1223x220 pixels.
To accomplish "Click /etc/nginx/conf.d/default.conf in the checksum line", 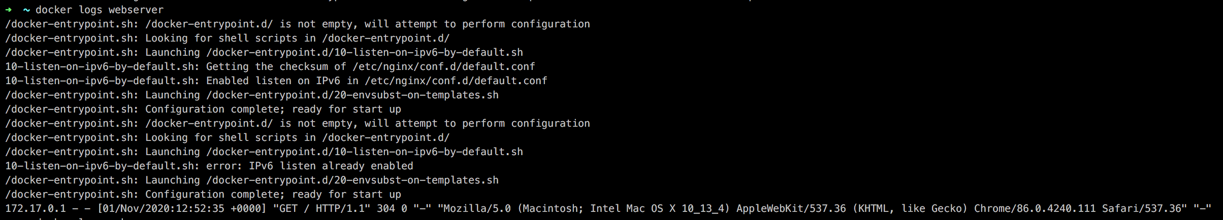I will 444,66.
